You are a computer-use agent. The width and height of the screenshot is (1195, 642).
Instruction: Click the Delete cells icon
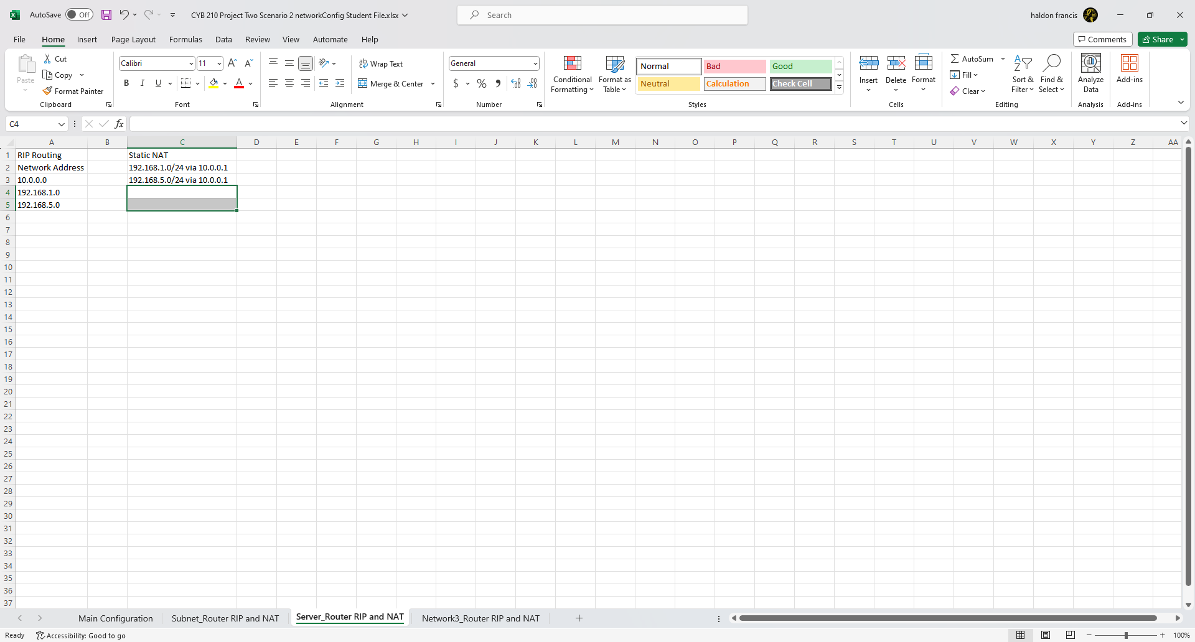896,63
